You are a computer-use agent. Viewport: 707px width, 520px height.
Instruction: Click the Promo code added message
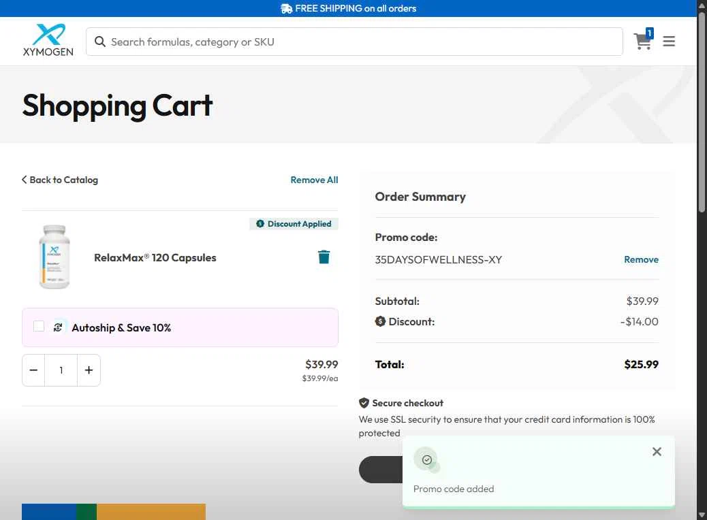(453, 489)
